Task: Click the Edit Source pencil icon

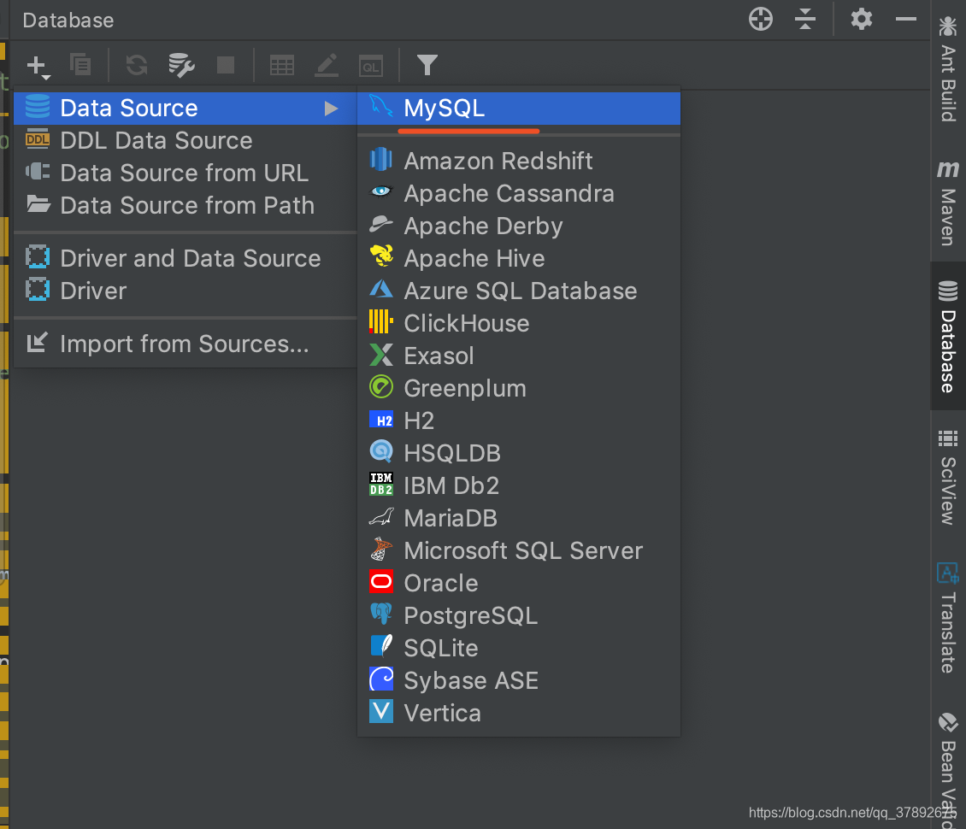Action: tap(327, 65)
